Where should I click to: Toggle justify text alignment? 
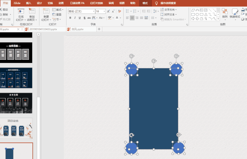click(x=141, y=18)
